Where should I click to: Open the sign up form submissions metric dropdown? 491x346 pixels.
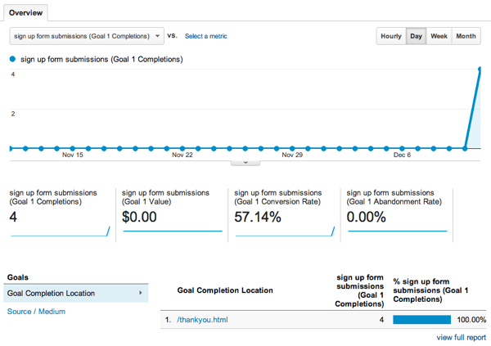pyautogui.click(x=87, y=36)
